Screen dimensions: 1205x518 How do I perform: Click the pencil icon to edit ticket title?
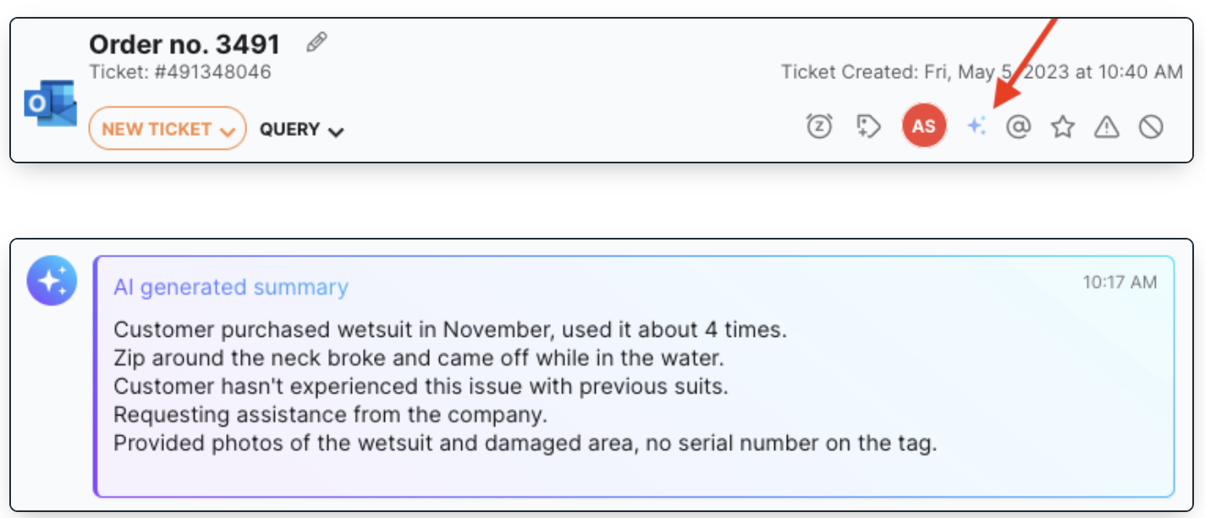tap(317, 42)
